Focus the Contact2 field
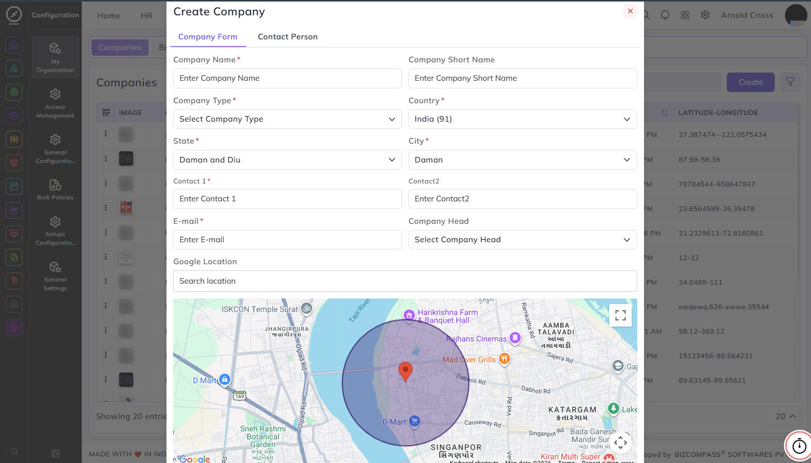This screenshot has width=811, height=463. pos(523,199)
